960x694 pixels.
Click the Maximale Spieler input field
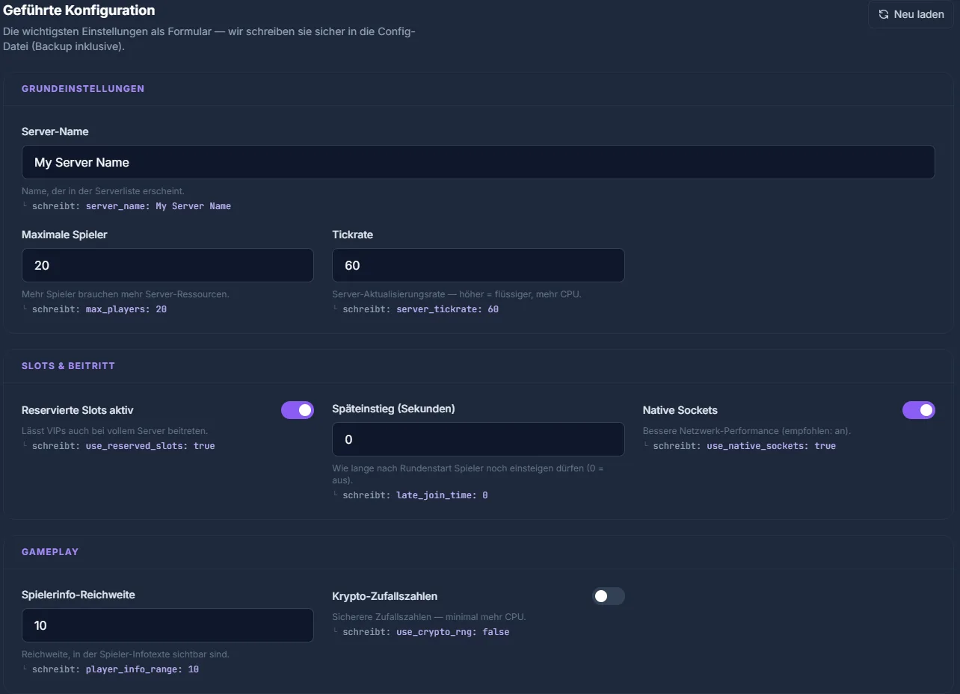[x=167, y=265]
